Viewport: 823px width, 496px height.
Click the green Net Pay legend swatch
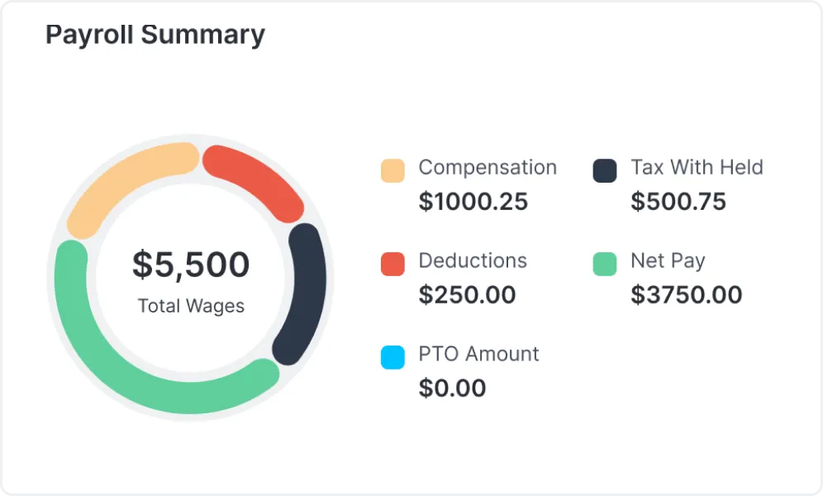[605, 264]
